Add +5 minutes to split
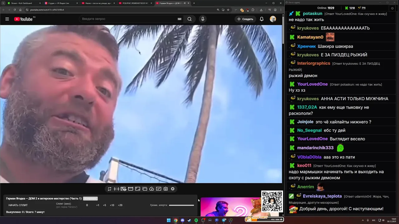 click(x=104, y=205)
